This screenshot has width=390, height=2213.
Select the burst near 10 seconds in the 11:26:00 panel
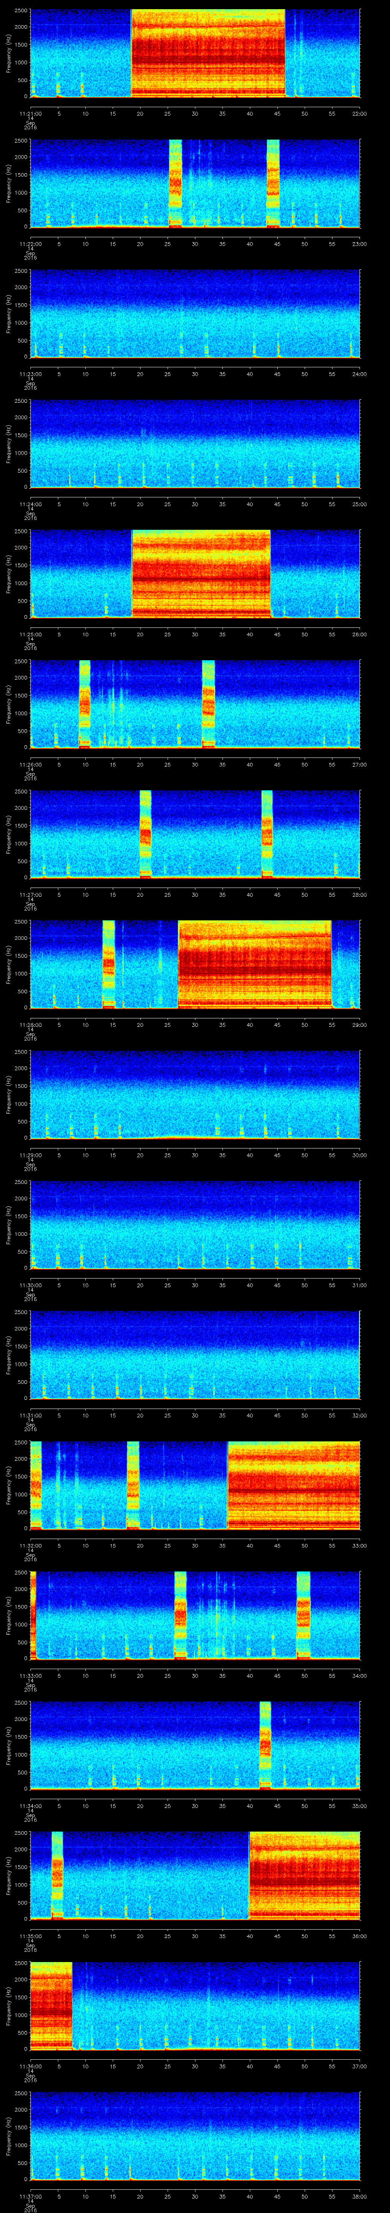pyautogui.click(x=84, y=704)
